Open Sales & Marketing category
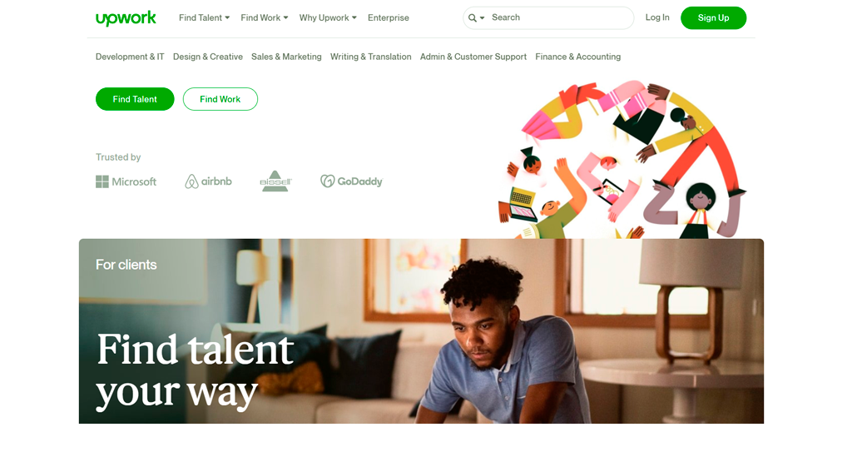852x452 pixels. 286,57
